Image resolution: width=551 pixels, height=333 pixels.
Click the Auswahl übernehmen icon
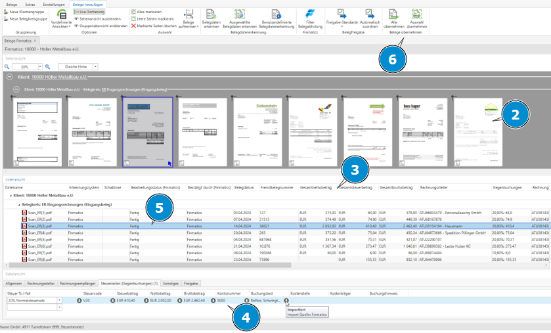click(x=416, y=14)
